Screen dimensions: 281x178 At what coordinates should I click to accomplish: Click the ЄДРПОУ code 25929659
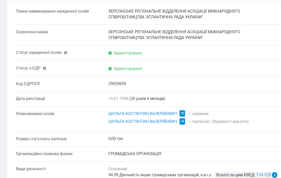coord(117,84)
